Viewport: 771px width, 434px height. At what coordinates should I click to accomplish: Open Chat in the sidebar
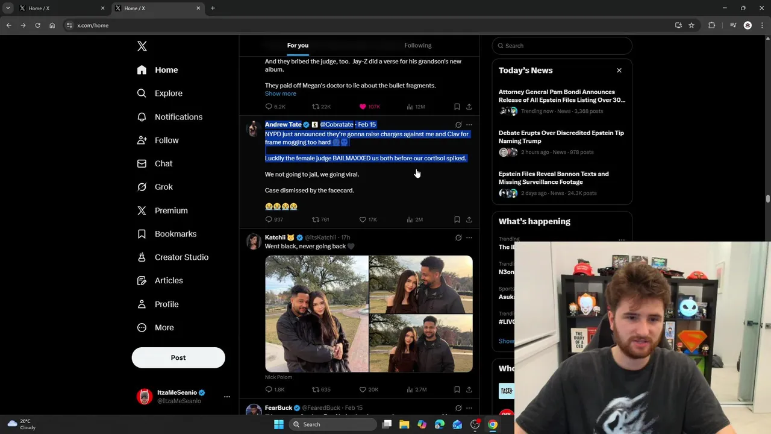[x=155, y=163]
